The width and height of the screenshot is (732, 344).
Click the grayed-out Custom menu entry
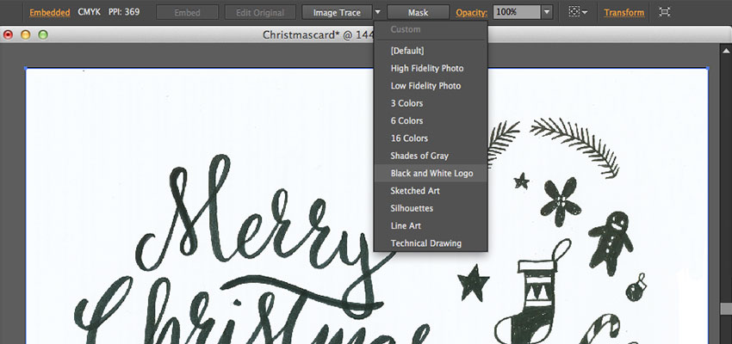431,29
